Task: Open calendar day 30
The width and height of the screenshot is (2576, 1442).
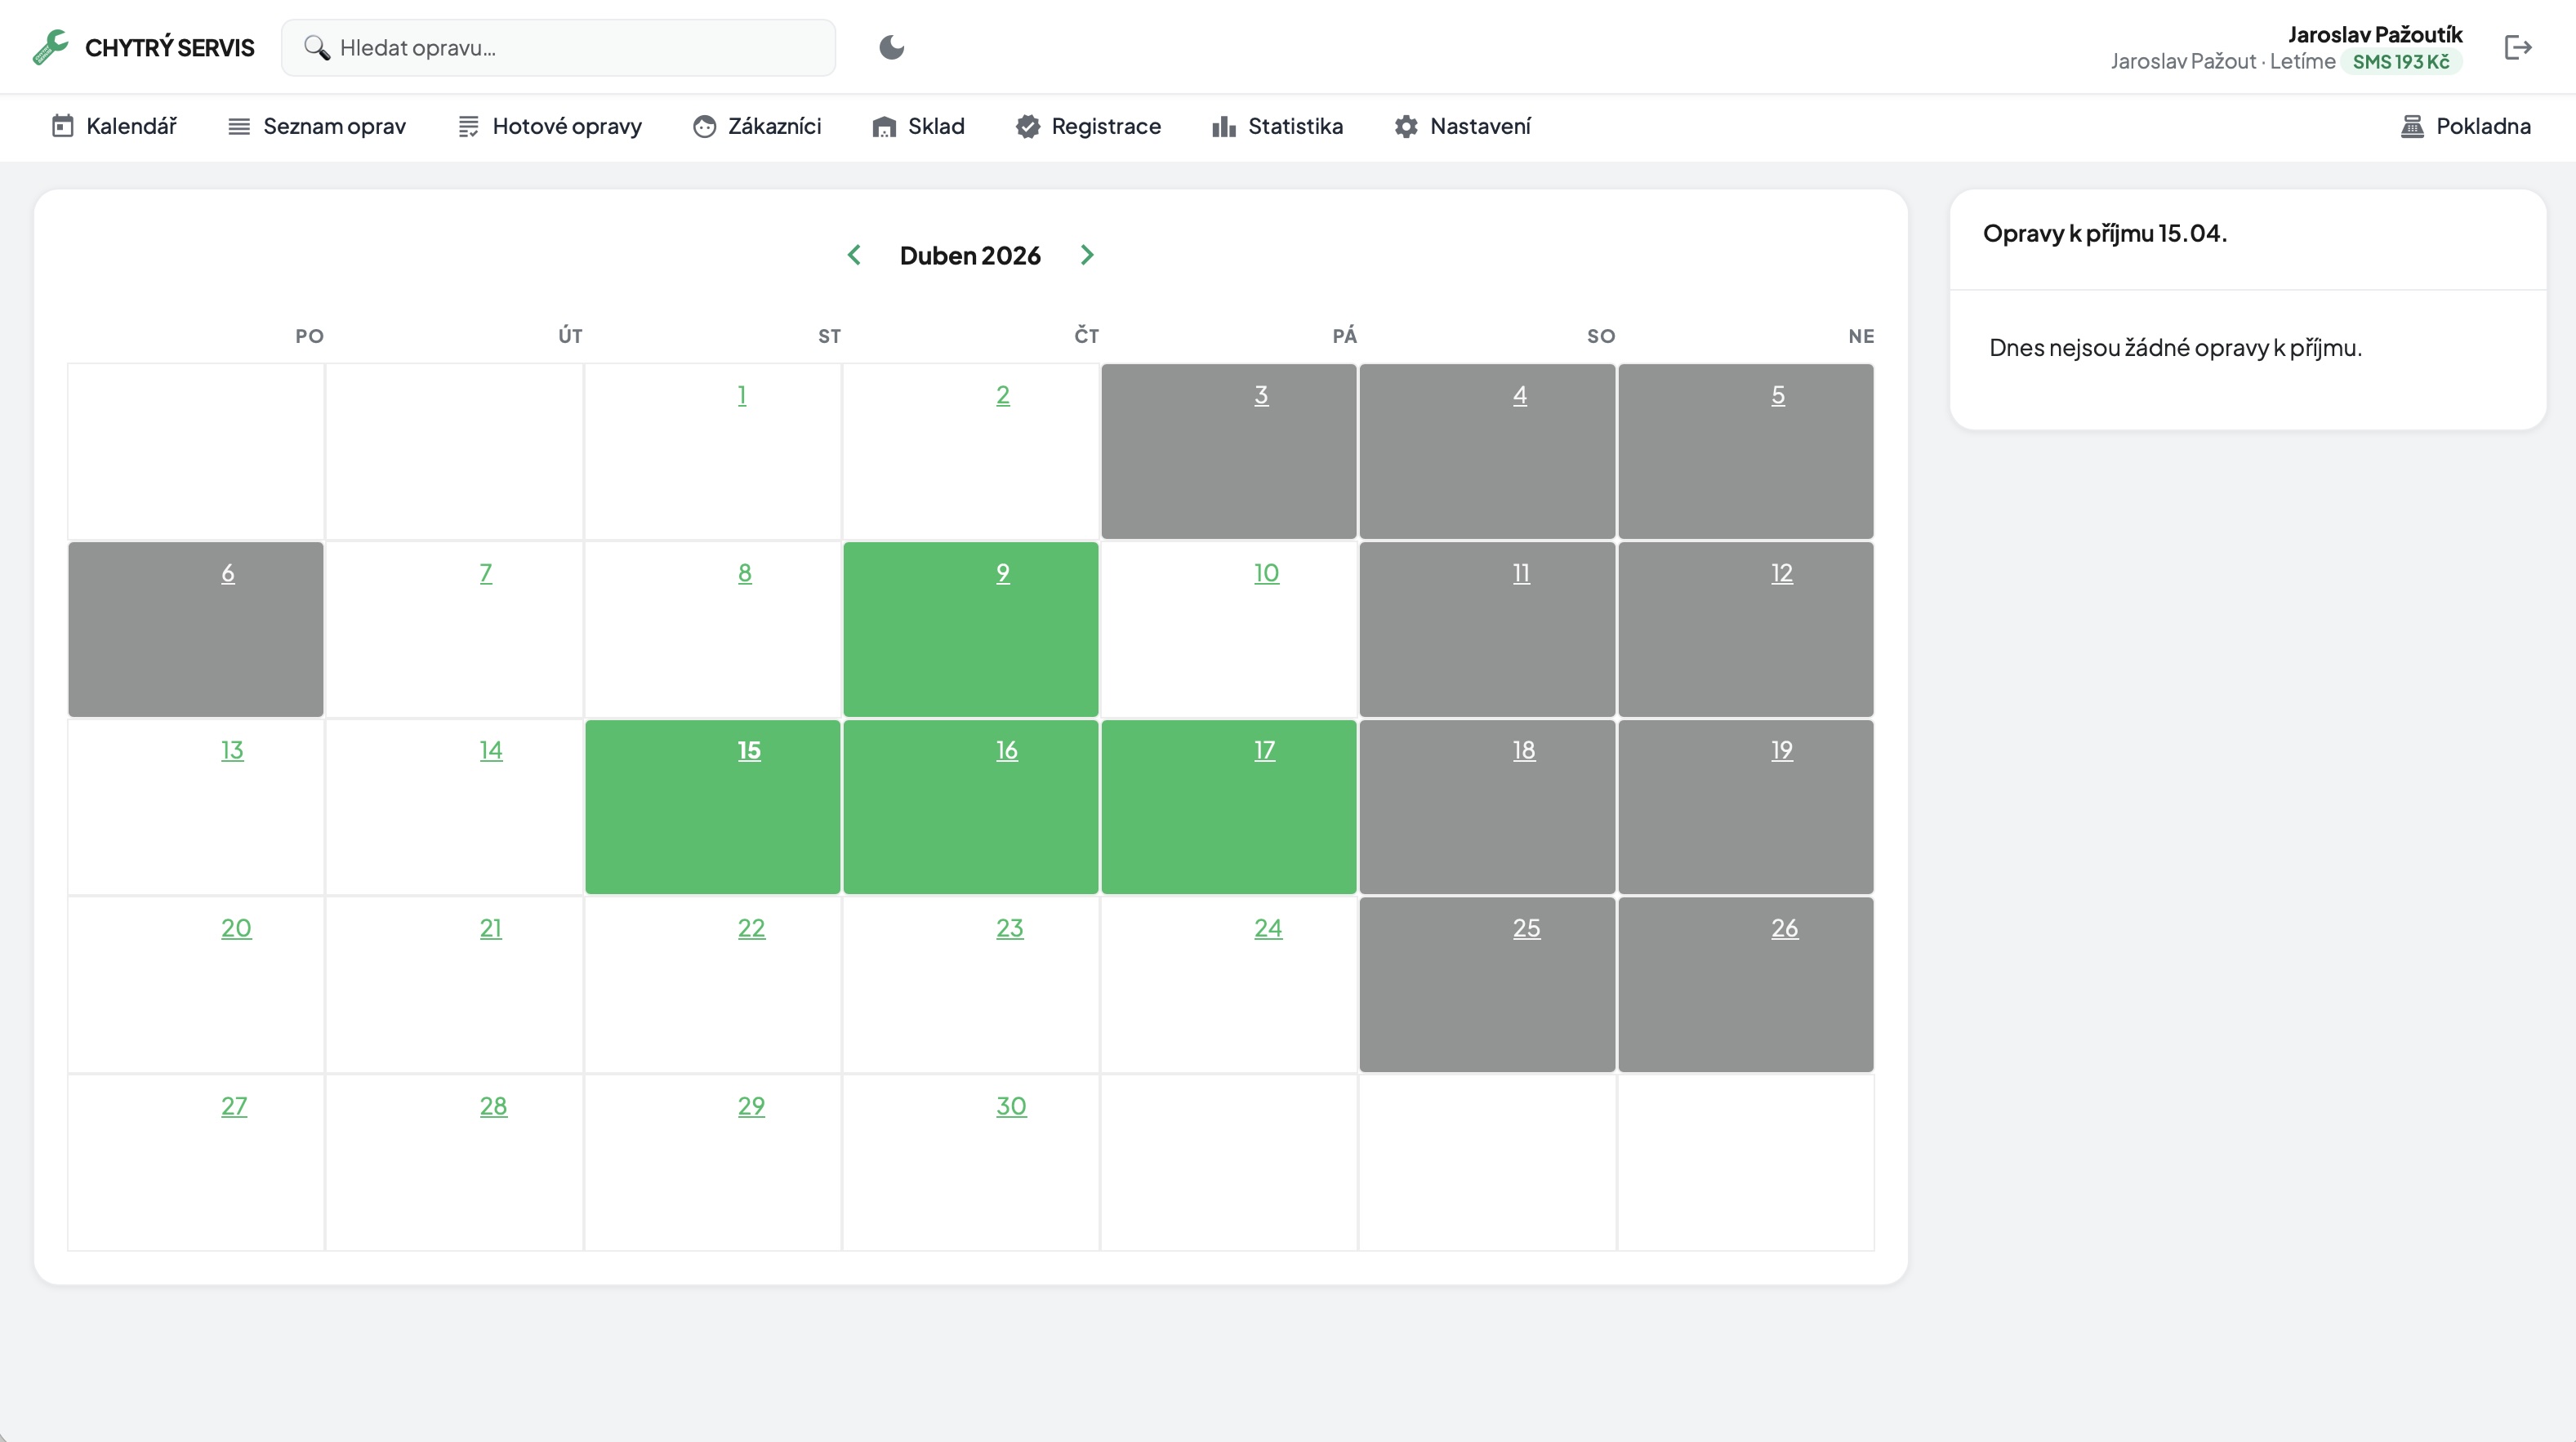Action: pyautogui.click(x=1010, y=1106)
